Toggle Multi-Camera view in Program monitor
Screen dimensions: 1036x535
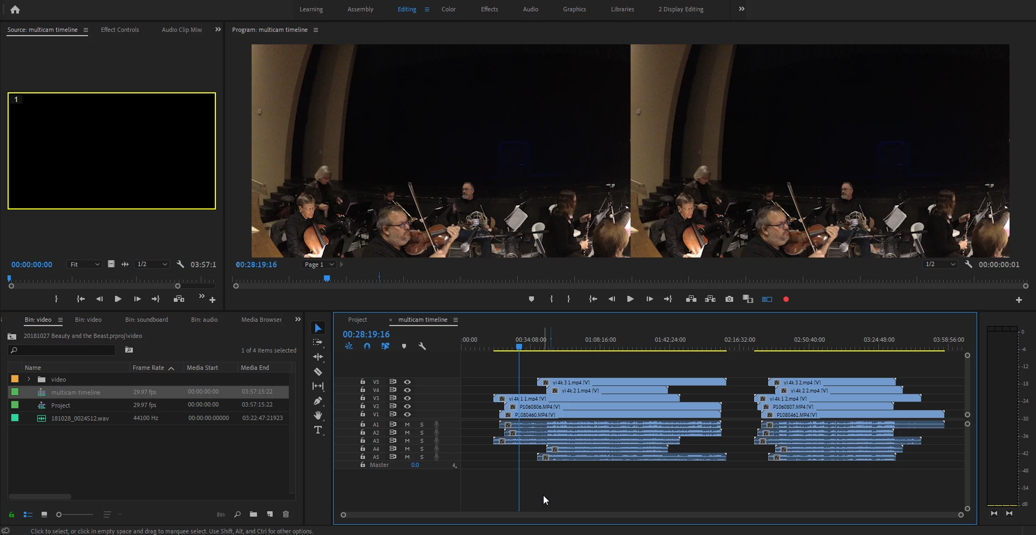pyautogui.click(x=767, y=299)
